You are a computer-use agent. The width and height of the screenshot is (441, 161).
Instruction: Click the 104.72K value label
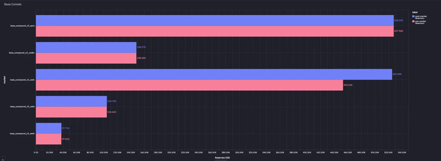pyautogui.click(x=112, y=101)
